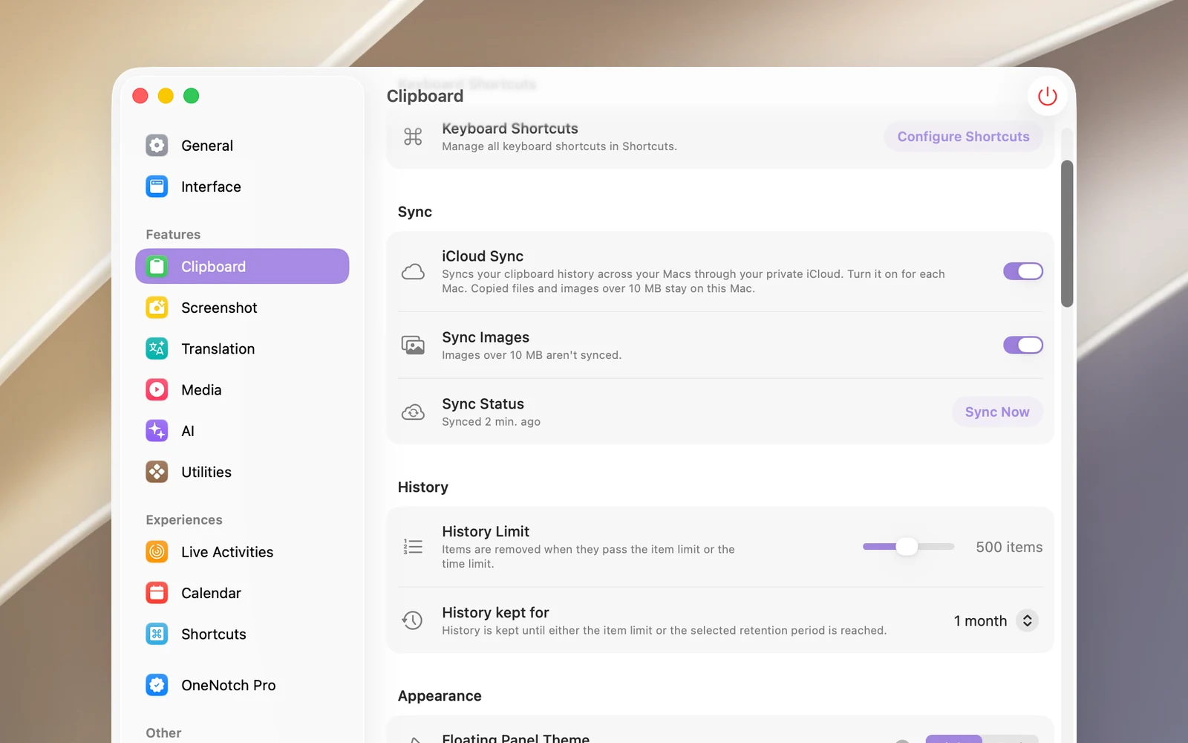Open the Calendar label in sidebar

pyautogui.click(x=211, y=593)
